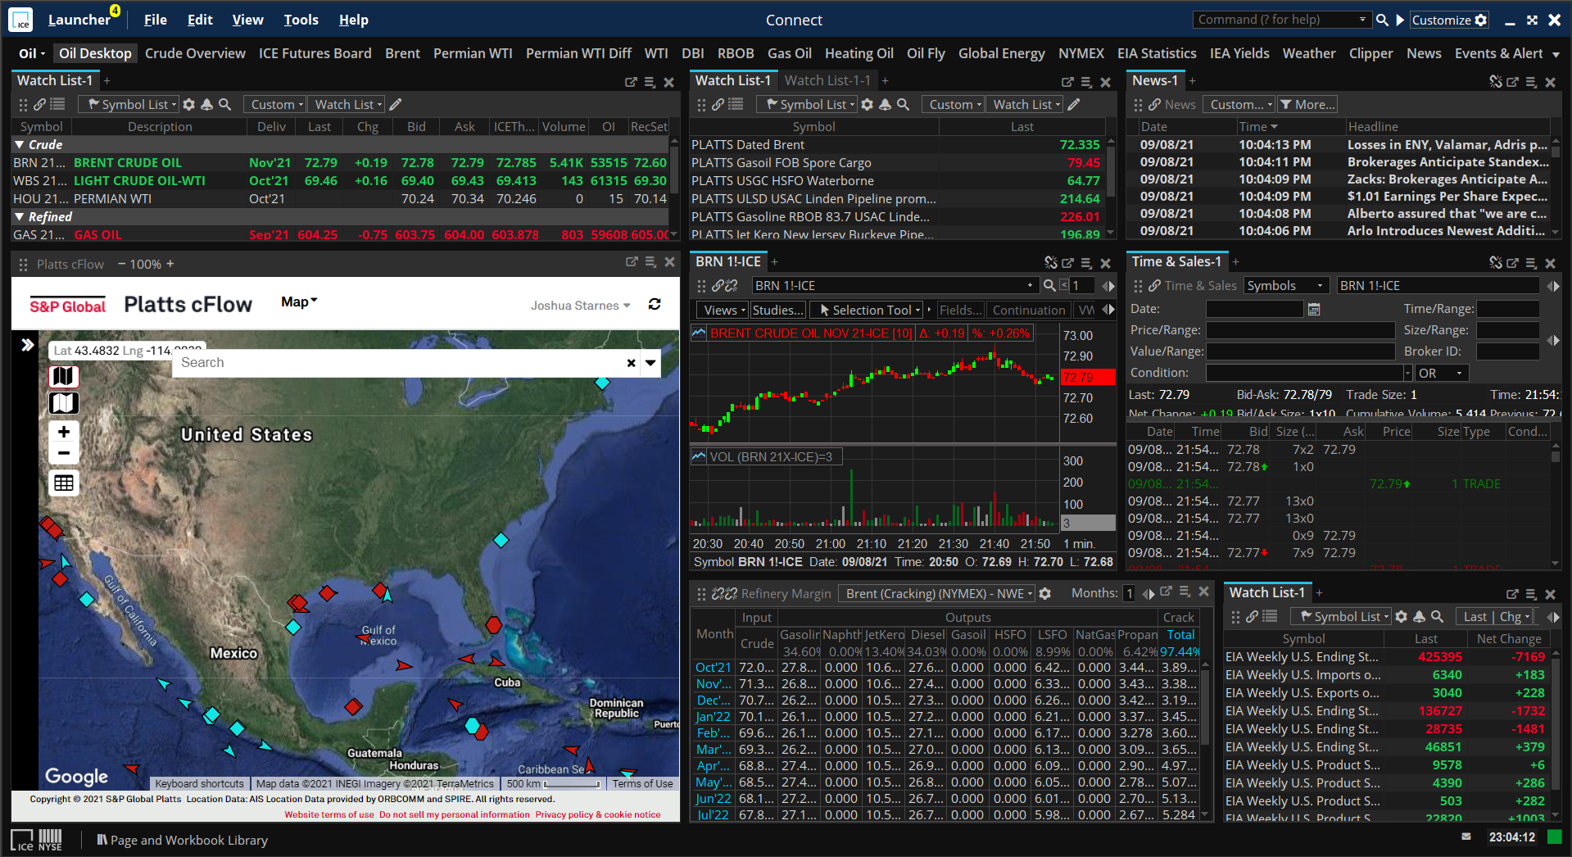Toggle link icon in bottom-right Watch List-1
1572x857 pixels.
pos(1252,616)
